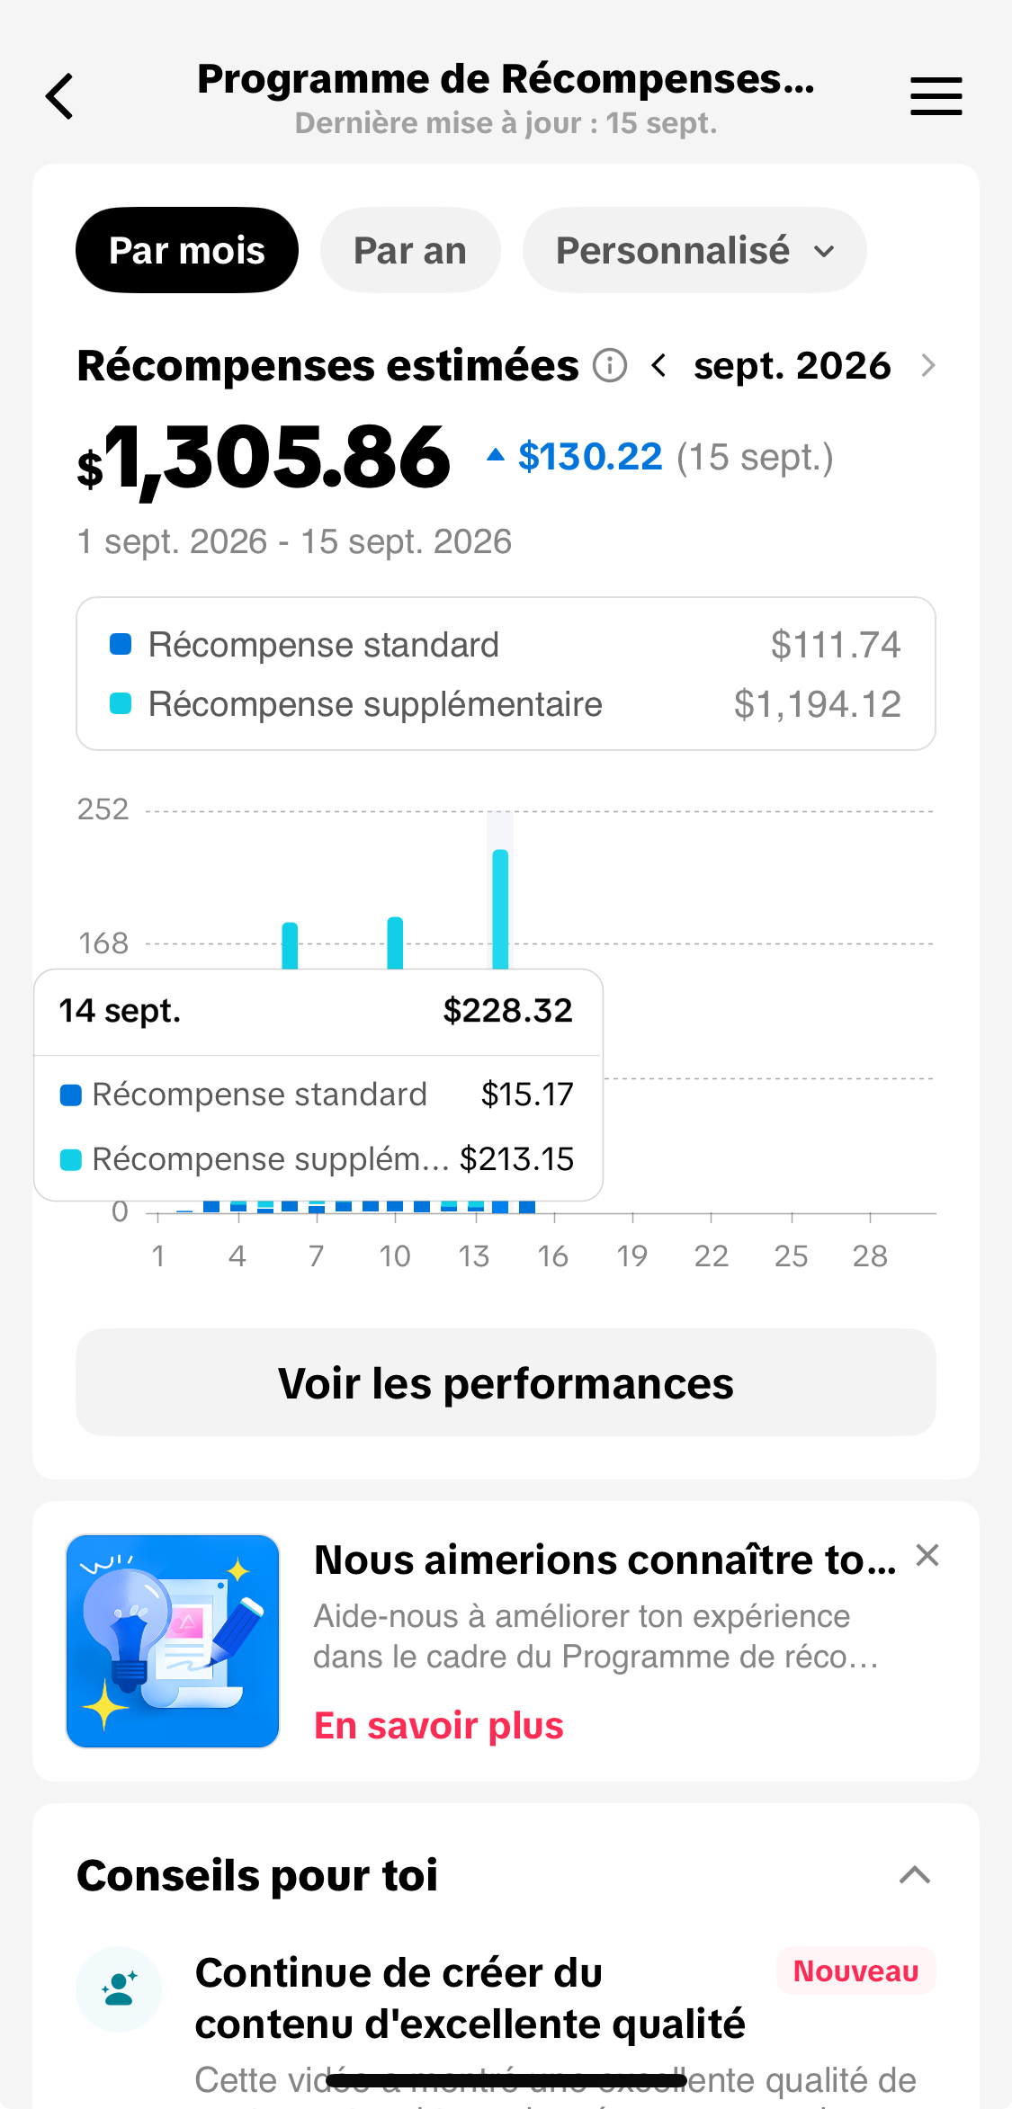Image resolution: width=1012 pixels, height=2109 pixels.
Task: Go to next month with right chevron
Action: pyautogui.click(x=928, y=366)
